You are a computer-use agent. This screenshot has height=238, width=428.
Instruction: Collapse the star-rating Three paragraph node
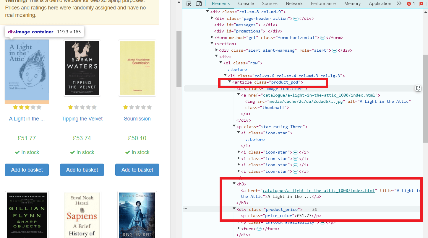tap(234, 126)
